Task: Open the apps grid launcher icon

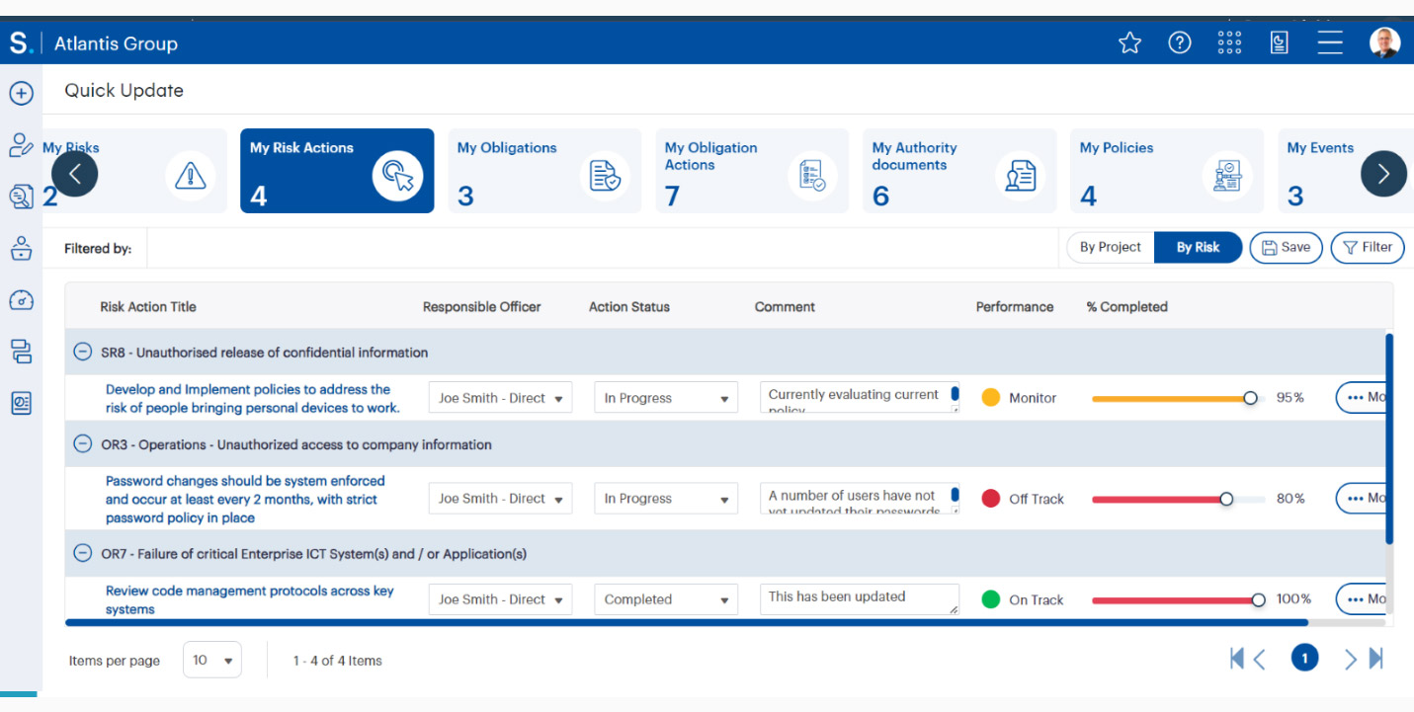Action: coord(1229,42)
